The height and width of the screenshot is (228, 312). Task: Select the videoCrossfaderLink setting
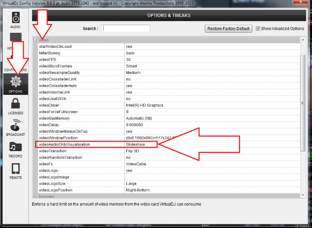click(58, 79)
